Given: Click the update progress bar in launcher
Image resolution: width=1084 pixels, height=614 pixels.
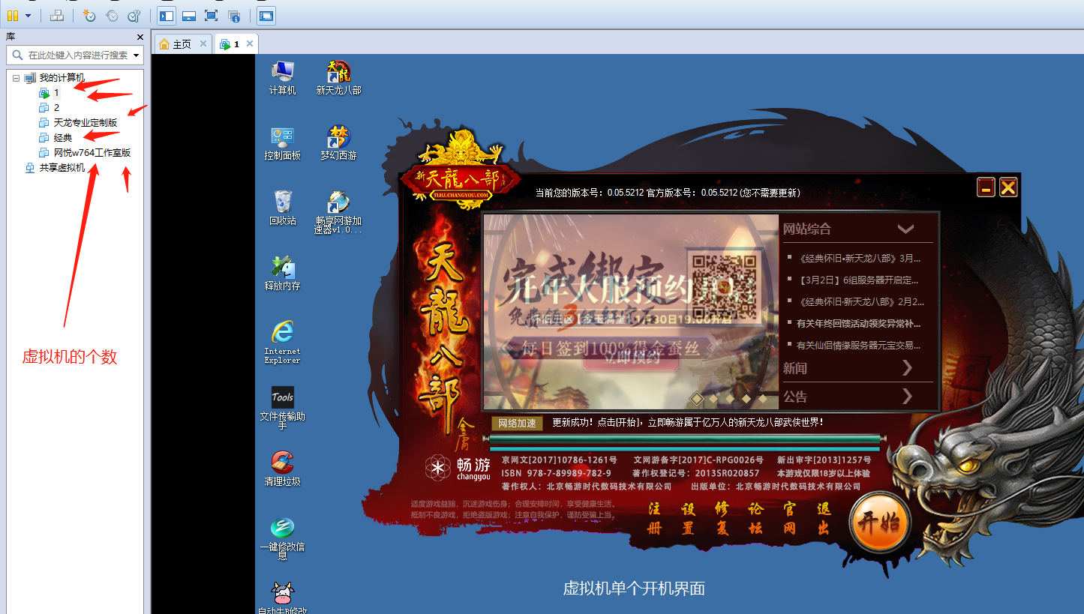Looking at the screenshot, I should [684, 439].
